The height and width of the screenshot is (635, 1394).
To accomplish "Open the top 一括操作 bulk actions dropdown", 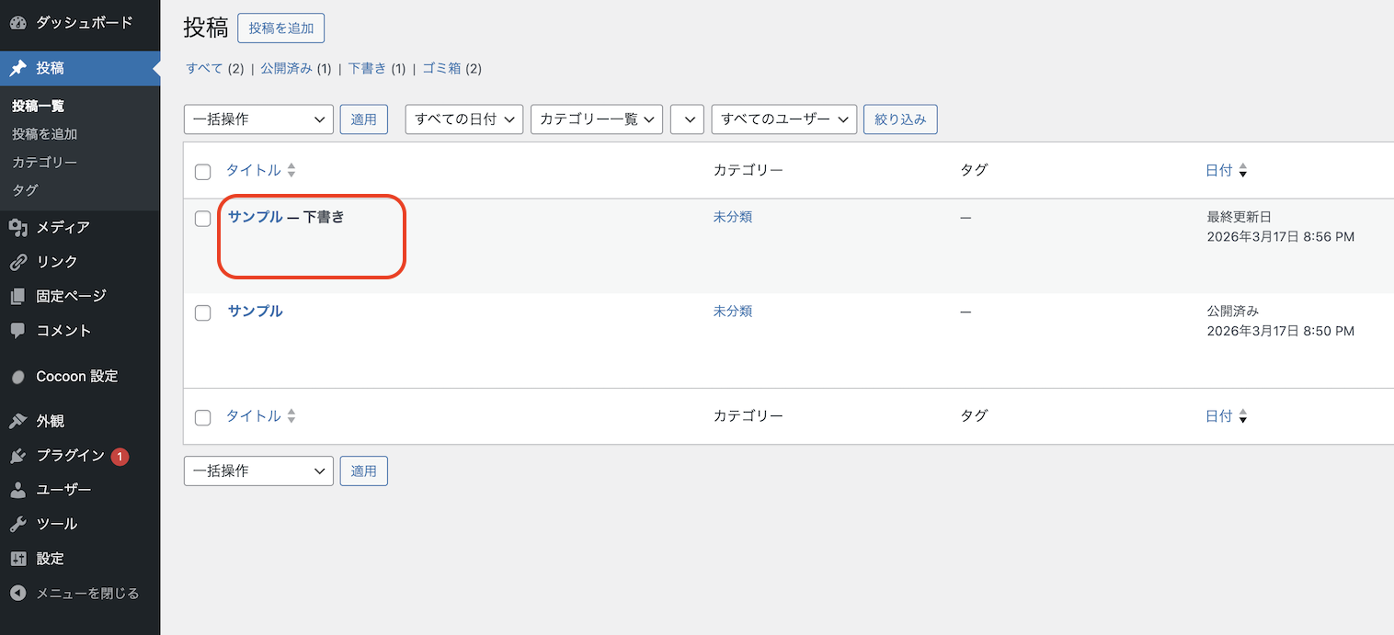I will point(257,119).
